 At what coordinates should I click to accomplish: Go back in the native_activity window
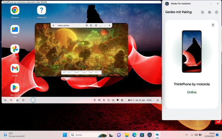(x=53, y=25)
